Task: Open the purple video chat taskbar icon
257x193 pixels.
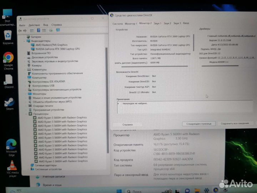Action: pyautogui.click(x=187, y=191)
